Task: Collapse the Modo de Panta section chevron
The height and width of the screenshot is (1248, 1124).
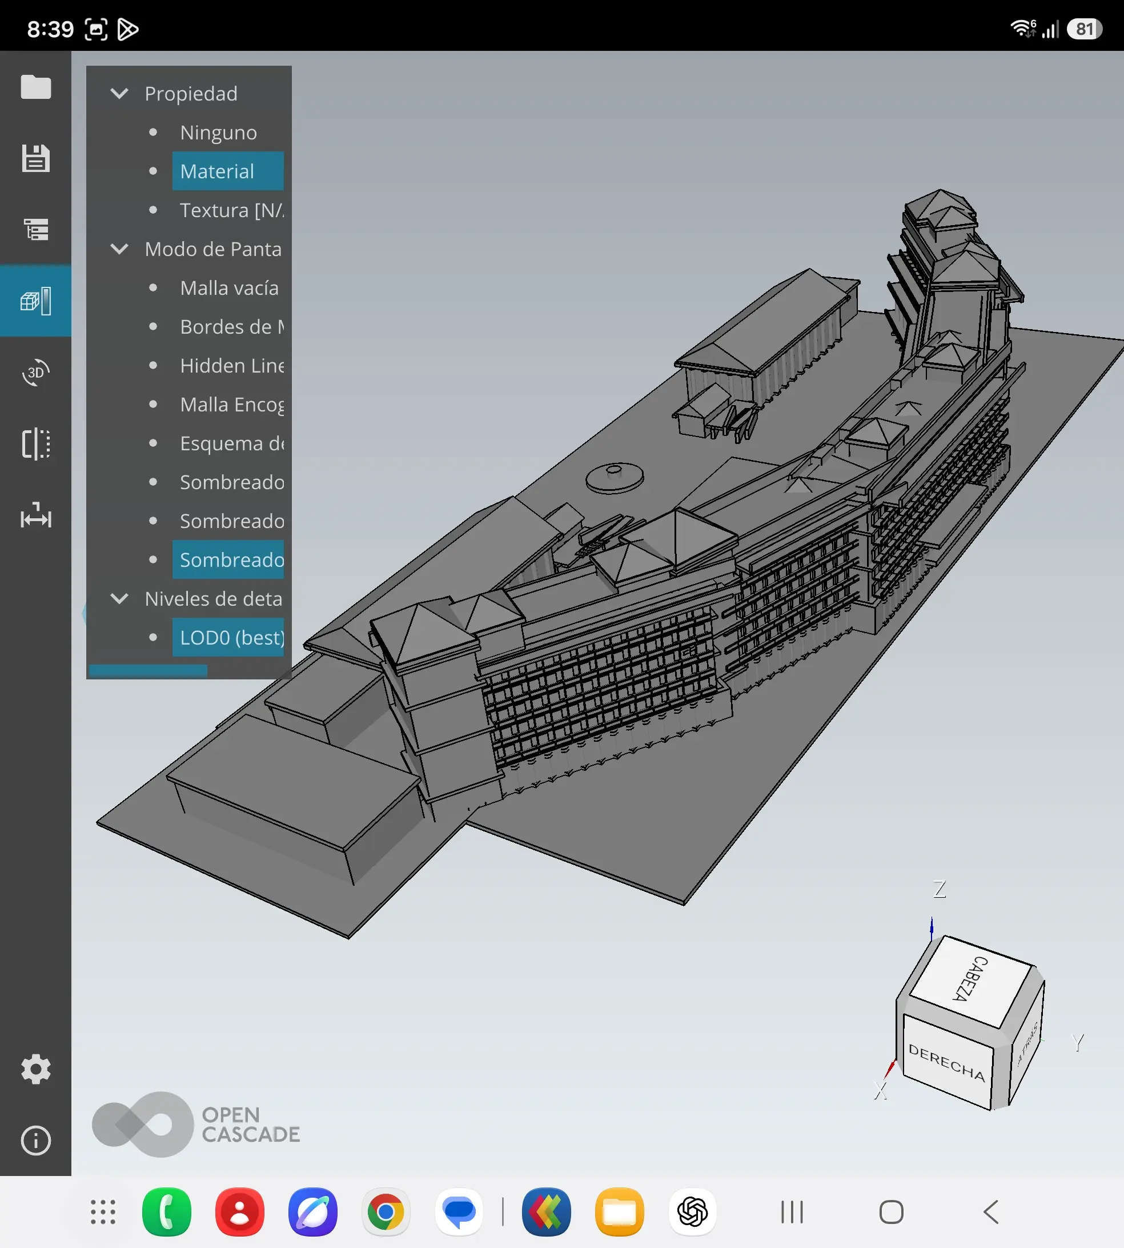Action: [119, 249]
